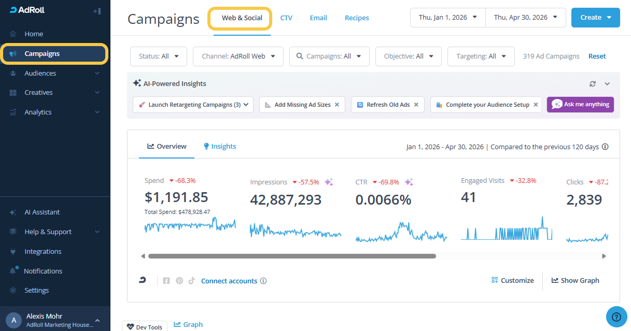This screenshot has width=631, height=331.
Task: Click the Show Graph button
Action: coord(575,280)
